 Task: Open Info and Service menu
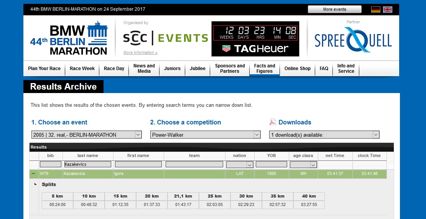346,69
